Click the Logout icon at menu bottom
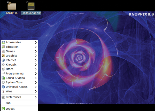The width and height of the screenshot is (155, 111). (x=3, y=109)
